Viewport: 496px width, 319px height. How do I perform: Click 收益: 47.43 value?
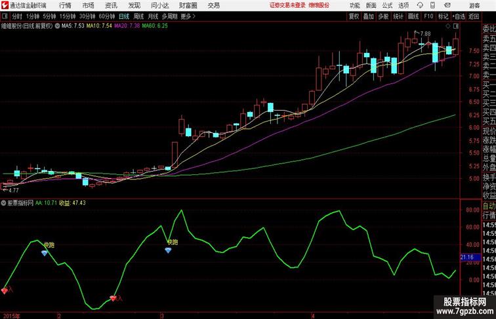click(x=72, y=203)
